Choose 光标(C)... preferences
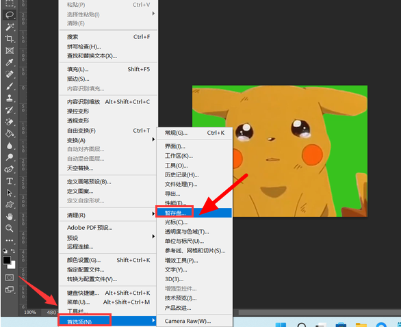 (x=194, y=222)
